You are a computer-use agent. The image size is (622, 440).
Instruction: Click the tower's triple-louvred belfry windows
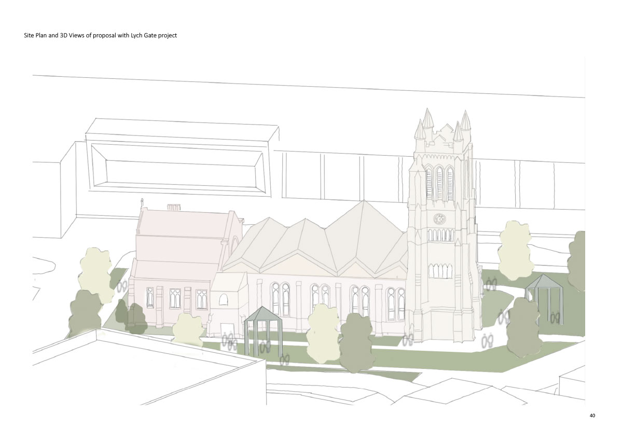pos(439,183)
